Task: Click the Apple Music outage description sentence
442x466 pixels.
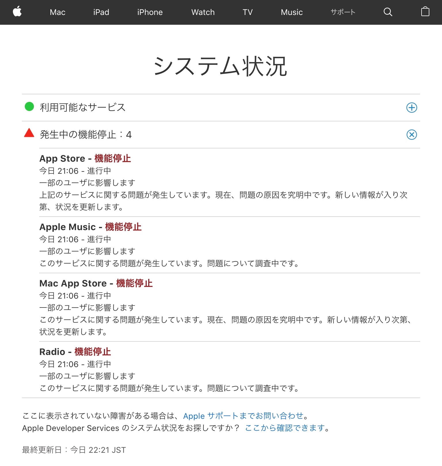Action: 169,263
